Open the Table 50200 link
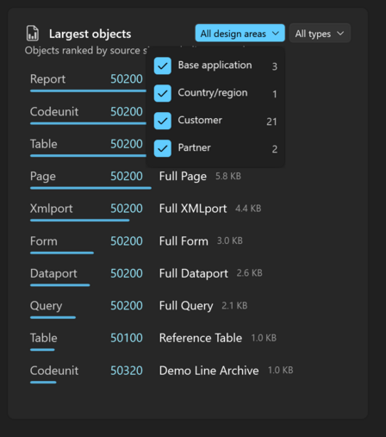Screen dimensions: 386x437 (x=127, y=144)
